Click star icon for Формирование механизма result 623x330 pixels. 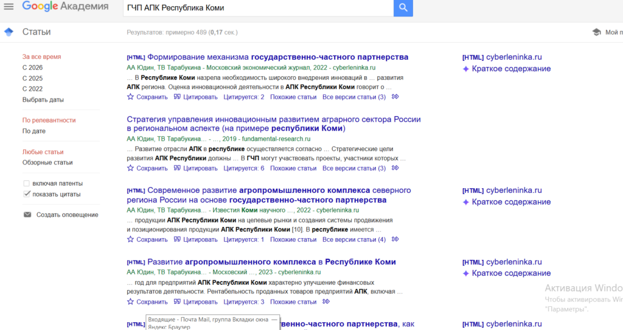point(130,97)
